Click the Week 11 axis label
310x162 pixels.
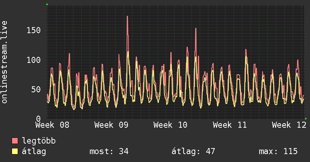coord(230,125)
